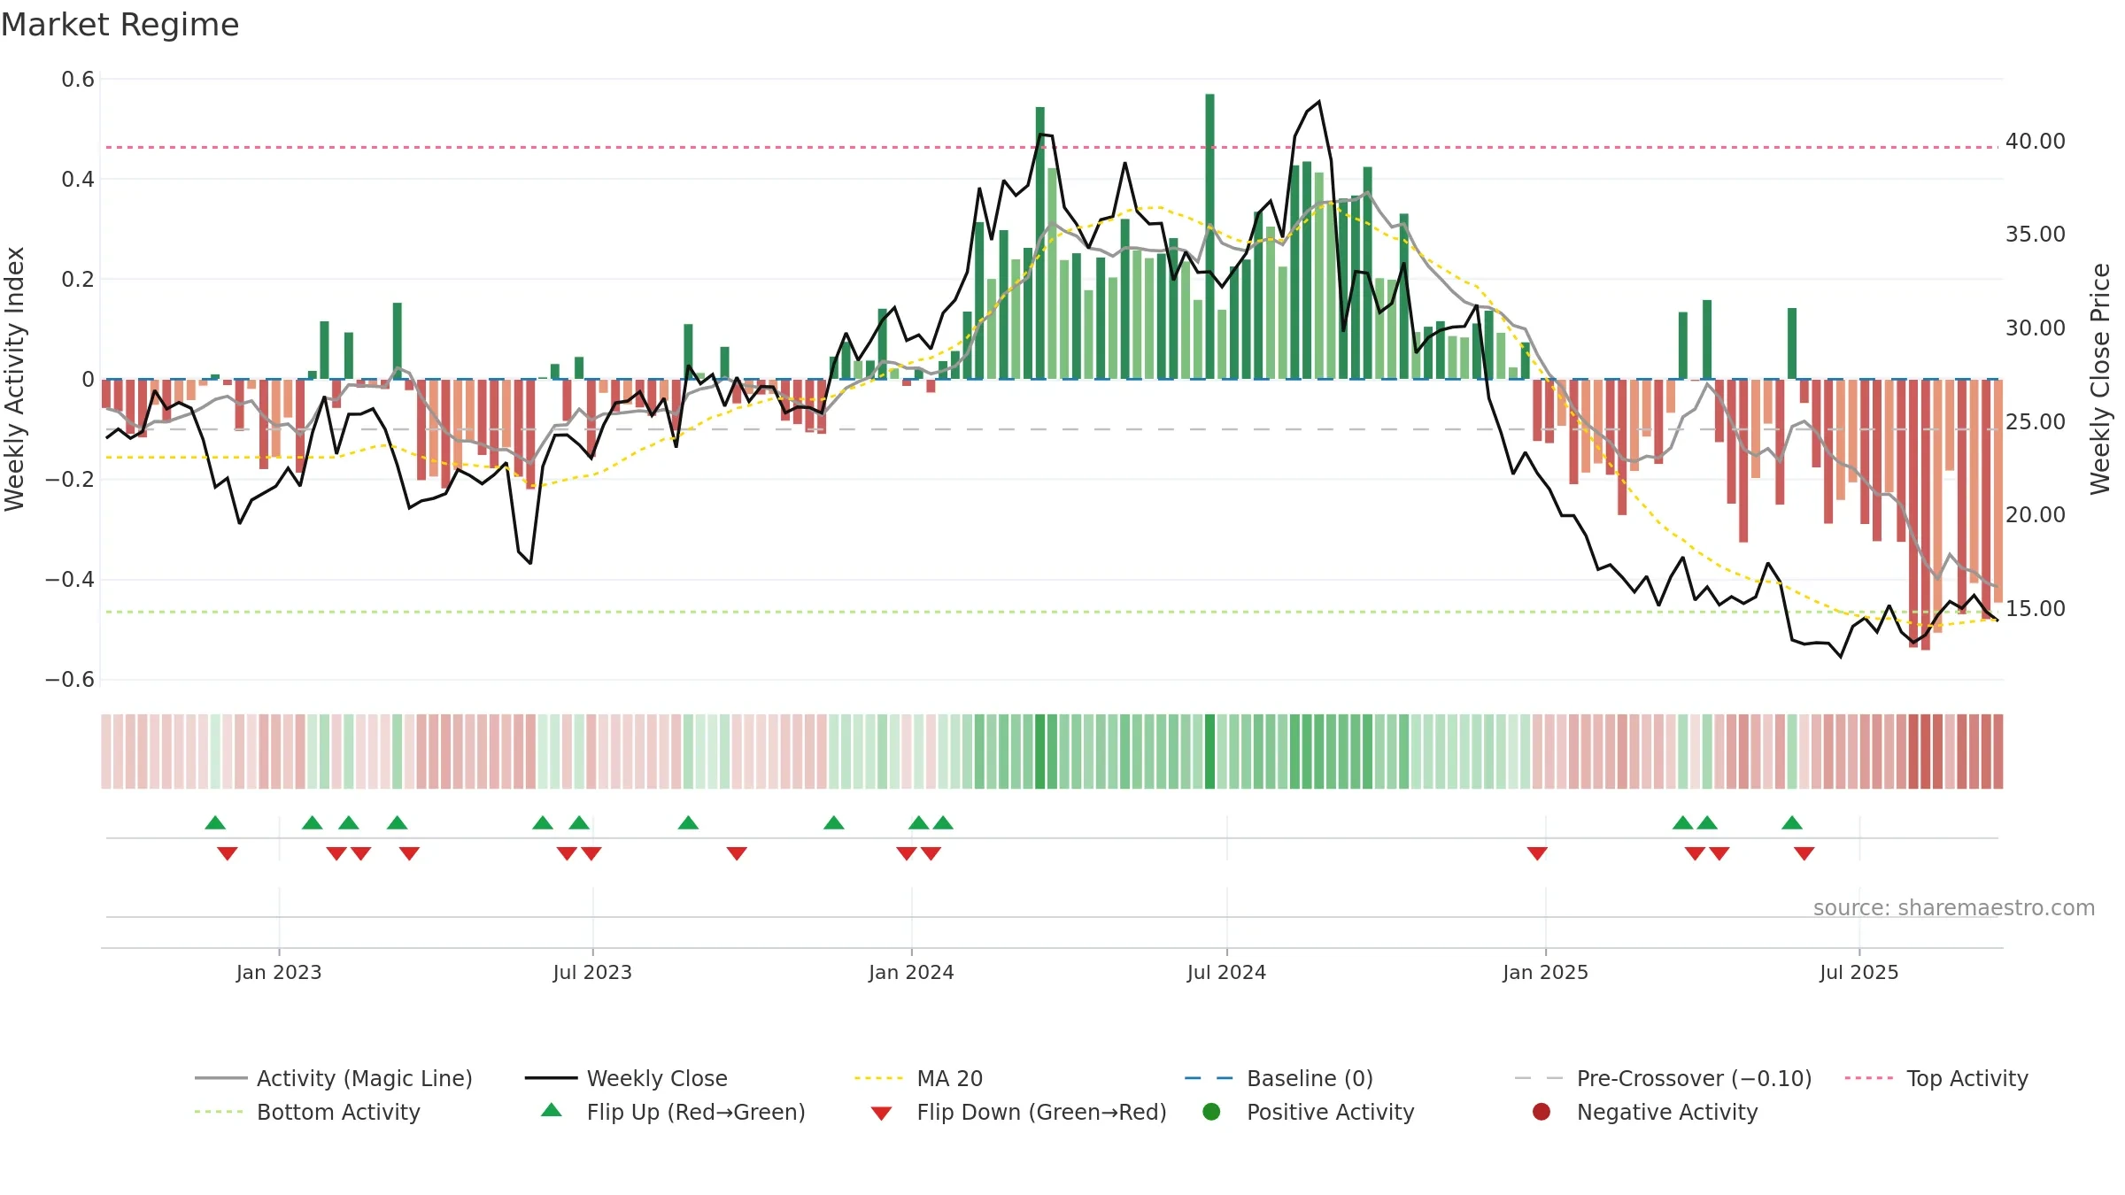Click the 40.00 price axis label
Viewport: 2125px width, 1195px height.
(2036, 142)
